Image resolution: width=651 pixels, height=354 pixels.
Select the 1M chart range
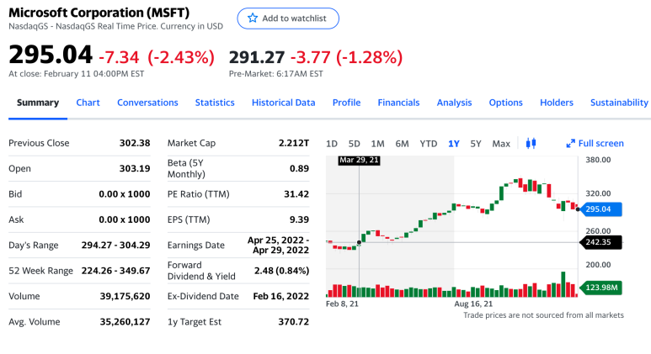point(377,144)
